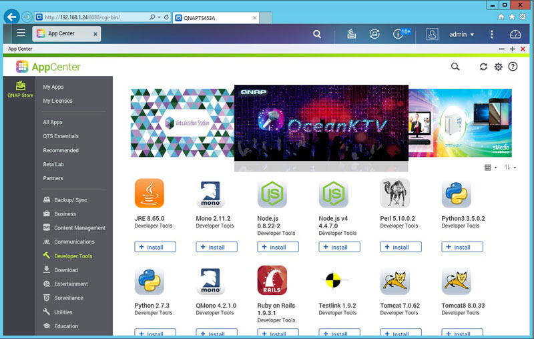Click the JRE Java app icon
Viewport: 534px width, 339px height.
click(149, 194)
